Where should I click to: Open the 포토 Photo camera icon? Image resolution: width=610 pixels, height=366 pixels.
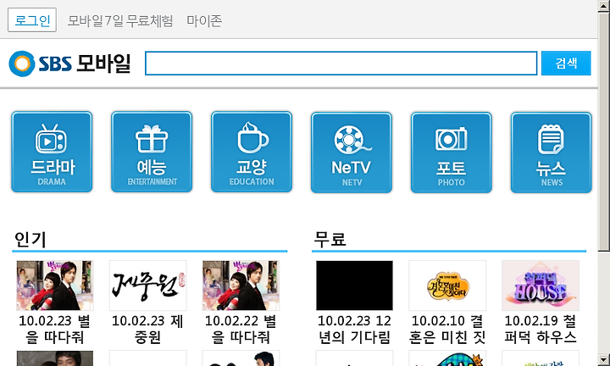tap(452, 152)
